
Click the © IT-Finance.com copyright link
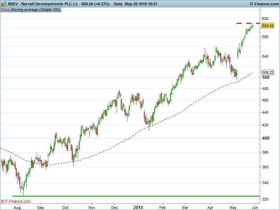(x=16, y=201)
